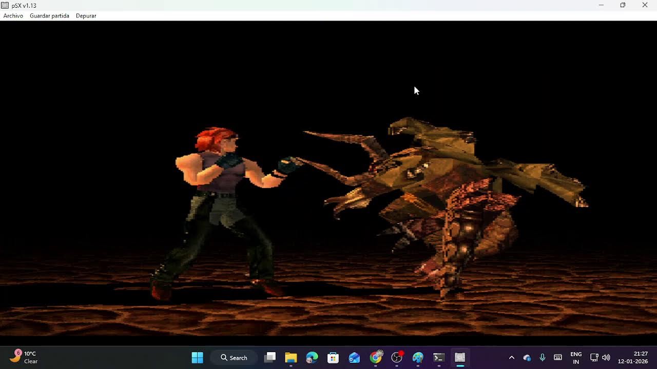Viewport: 657px width, 369px height.
Task: Open the Archivo menu
Action: [13, 16]
